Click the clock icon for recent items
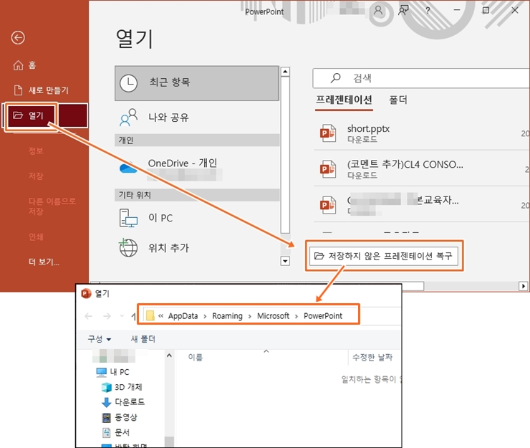The height and width of the screenshot is (448, 530). 128,83
